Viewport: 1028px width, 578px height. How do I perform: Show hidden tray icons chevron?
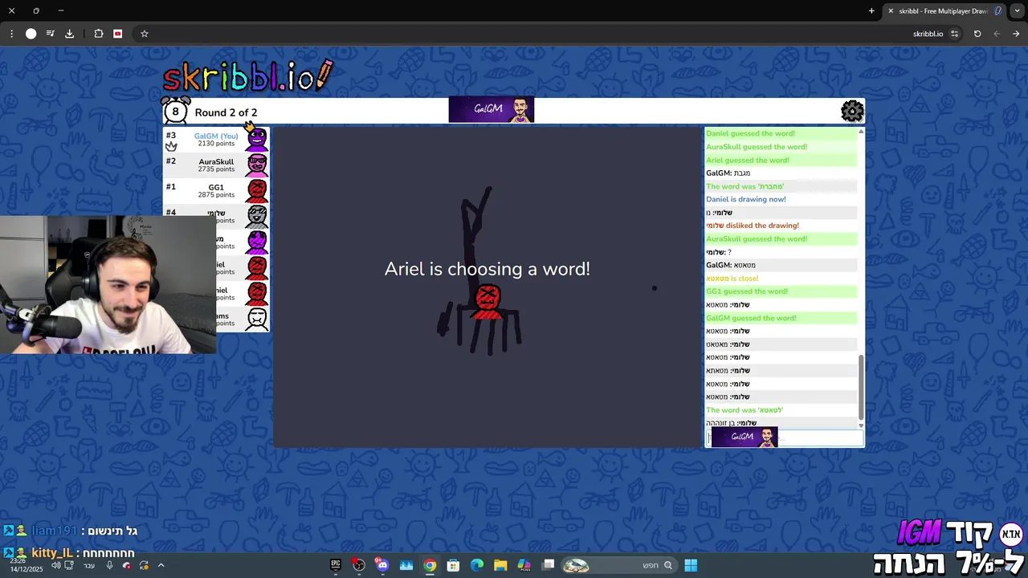[161, 565]
